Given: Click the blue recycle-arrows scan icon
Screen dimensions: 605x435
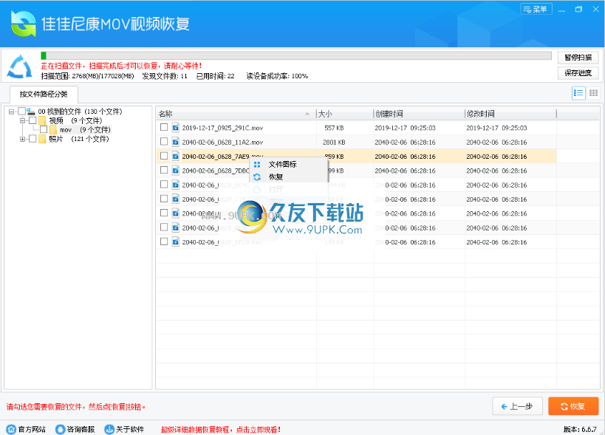Looking at the screenshot, I should (20, 66).
